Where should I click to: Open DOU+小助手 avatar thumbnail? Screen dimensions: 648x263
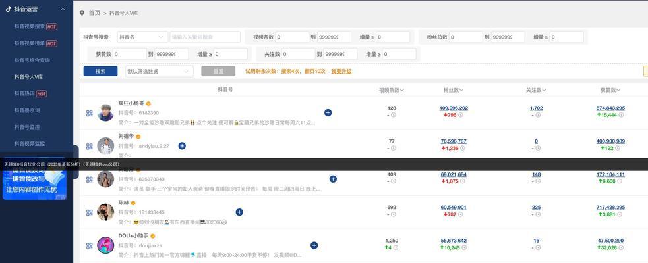105,245
